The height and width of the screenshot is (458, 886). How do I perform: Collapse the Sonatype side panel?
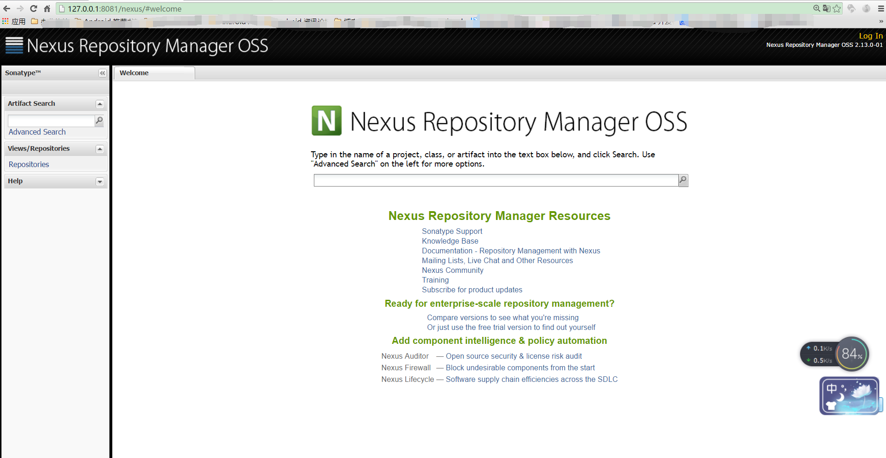pyautogui.click(x=102, y=73)
